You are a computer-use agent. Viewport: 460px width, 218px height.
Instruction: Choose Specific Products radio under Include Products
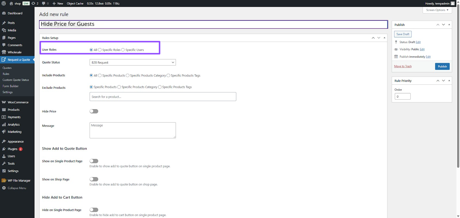(x=100, y=76)
